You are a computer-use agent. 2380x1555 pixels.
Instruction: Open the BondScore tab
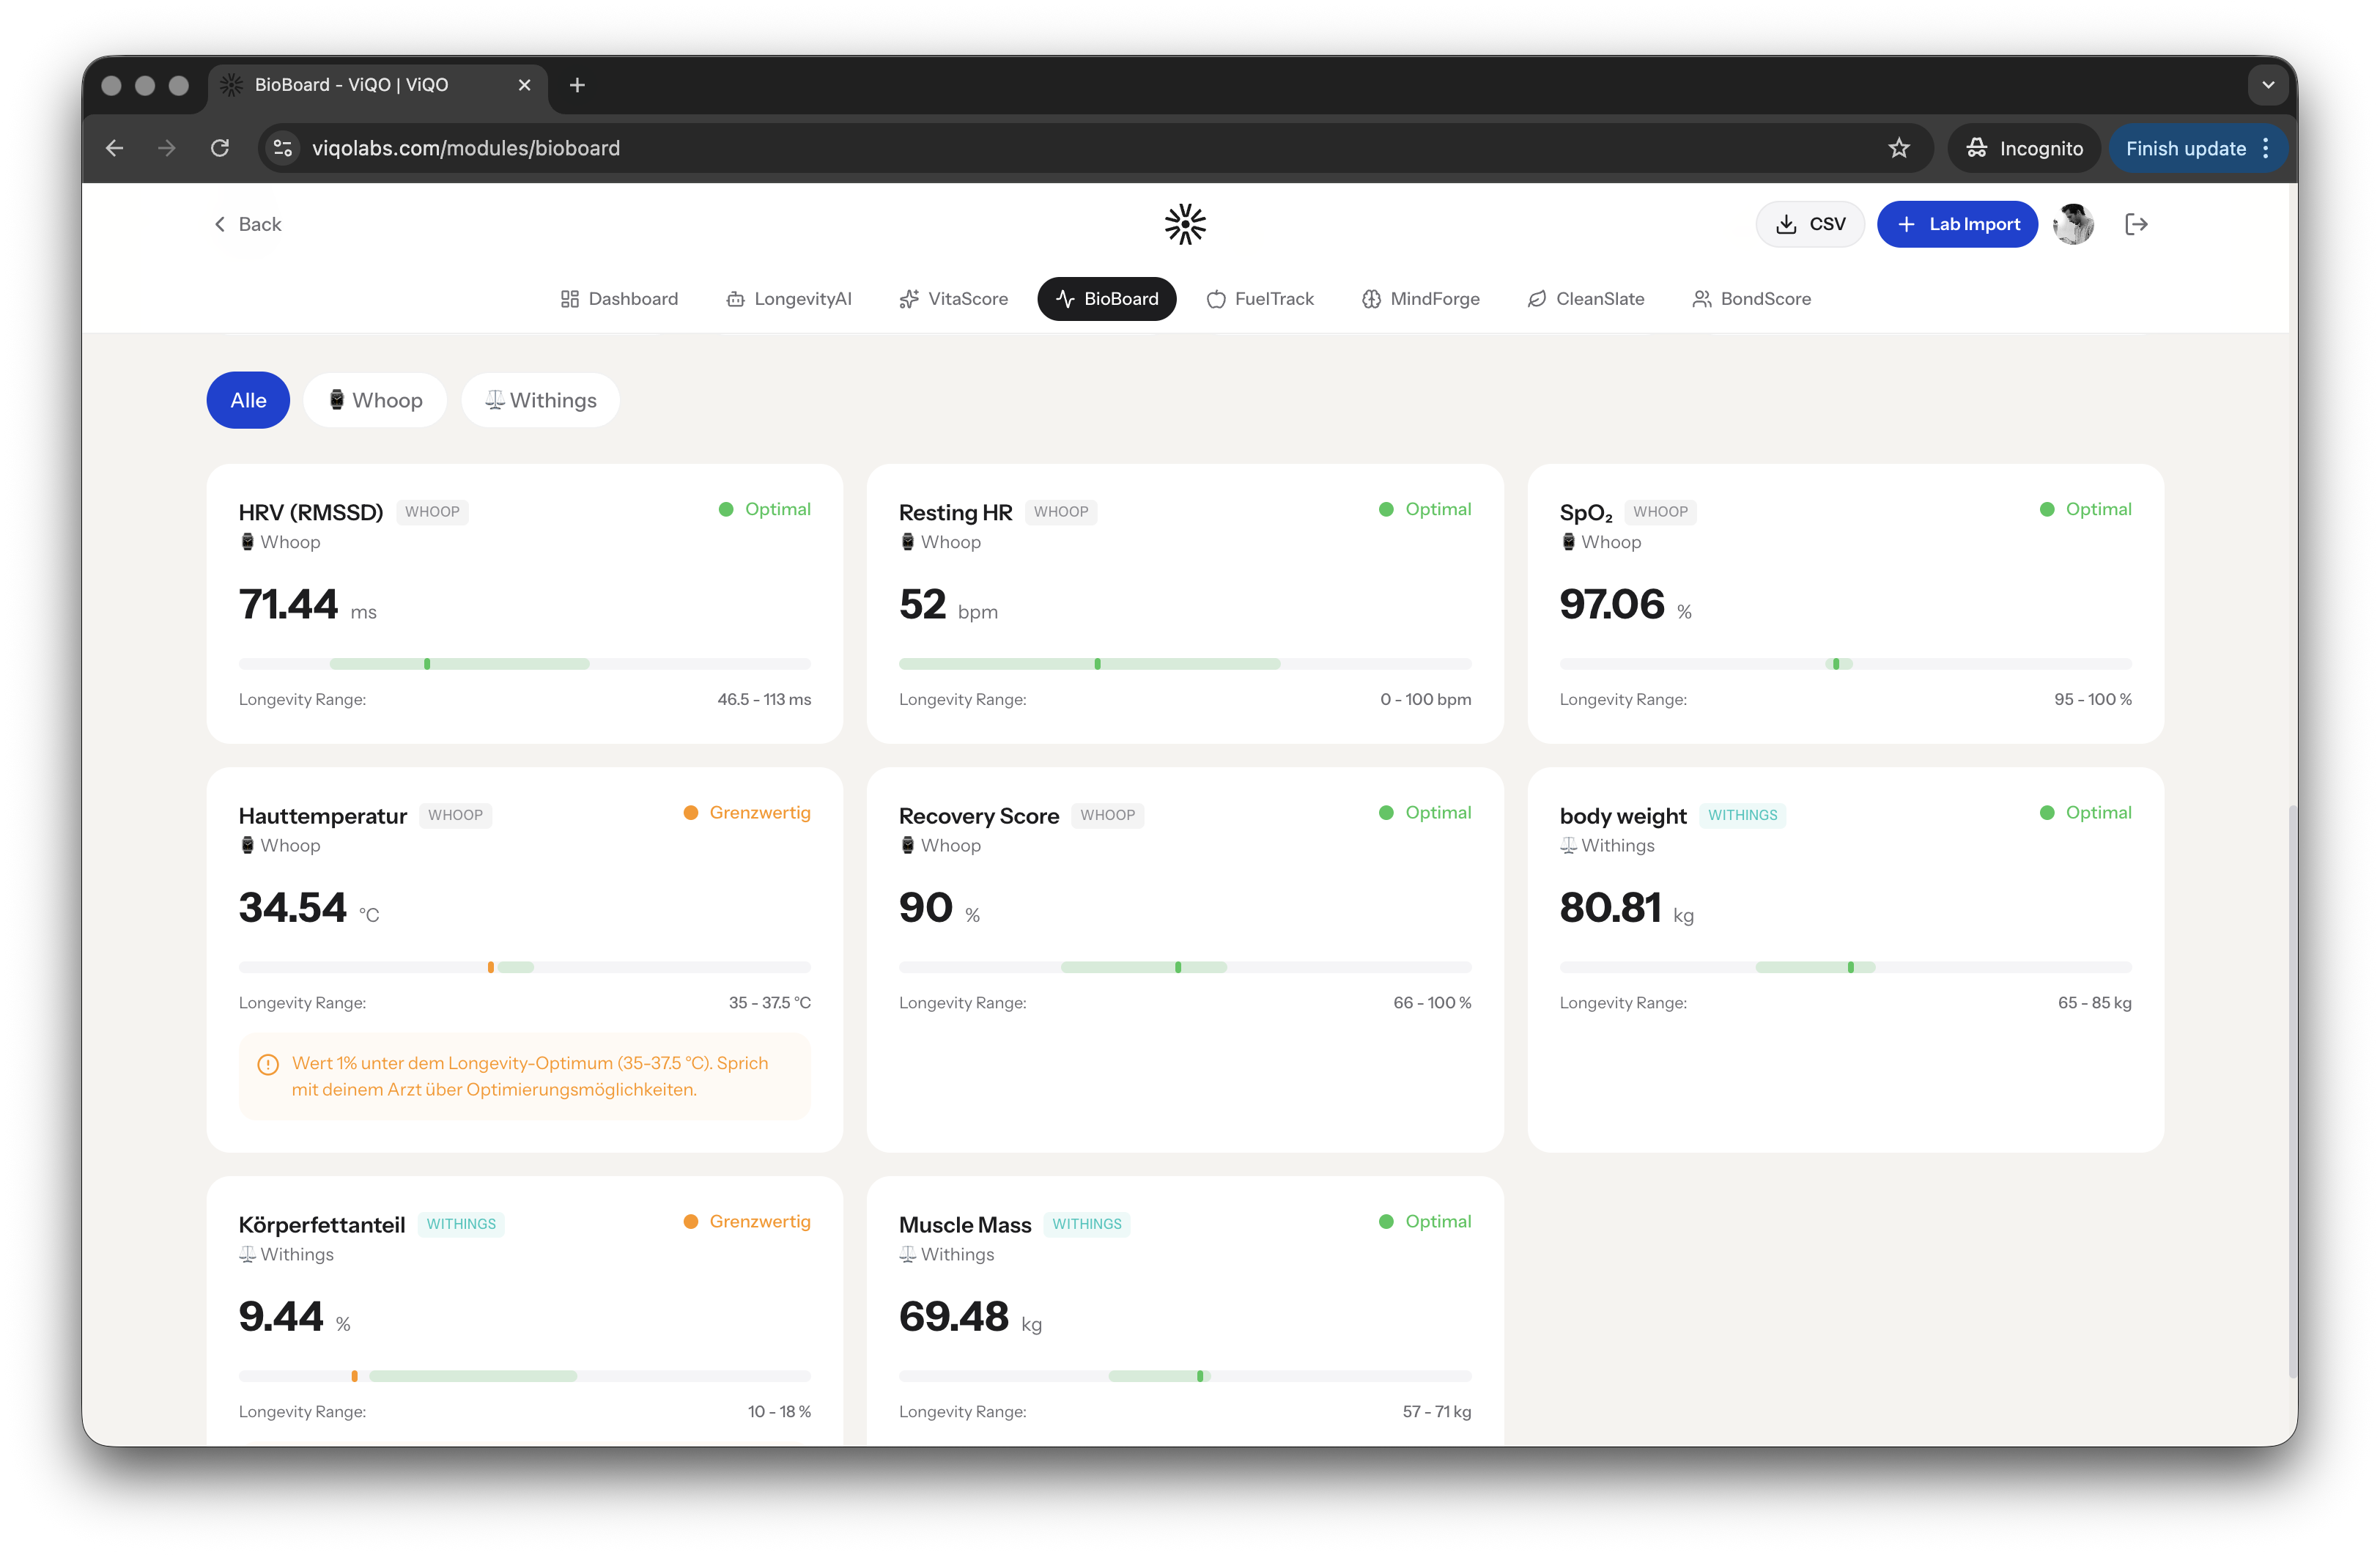coord(1751,298)
